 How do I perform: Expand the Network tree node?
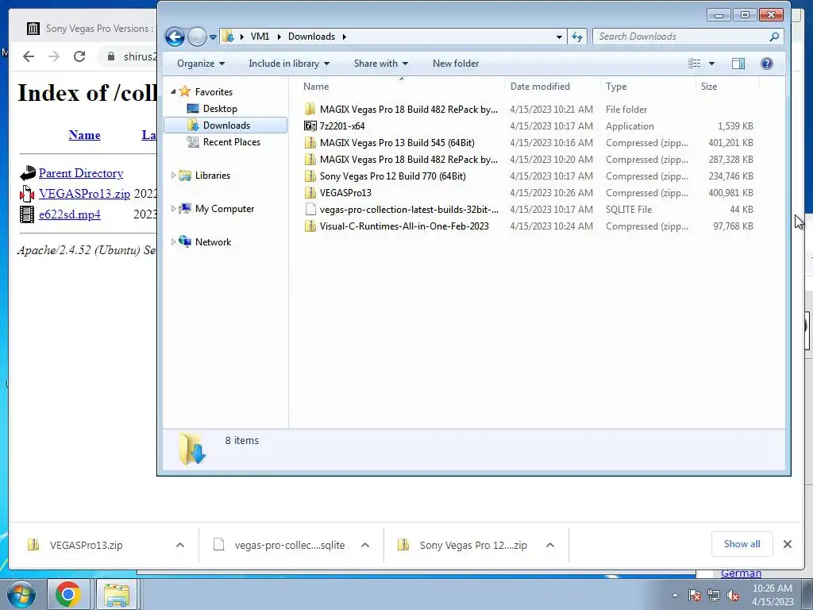tap(173, 241)
